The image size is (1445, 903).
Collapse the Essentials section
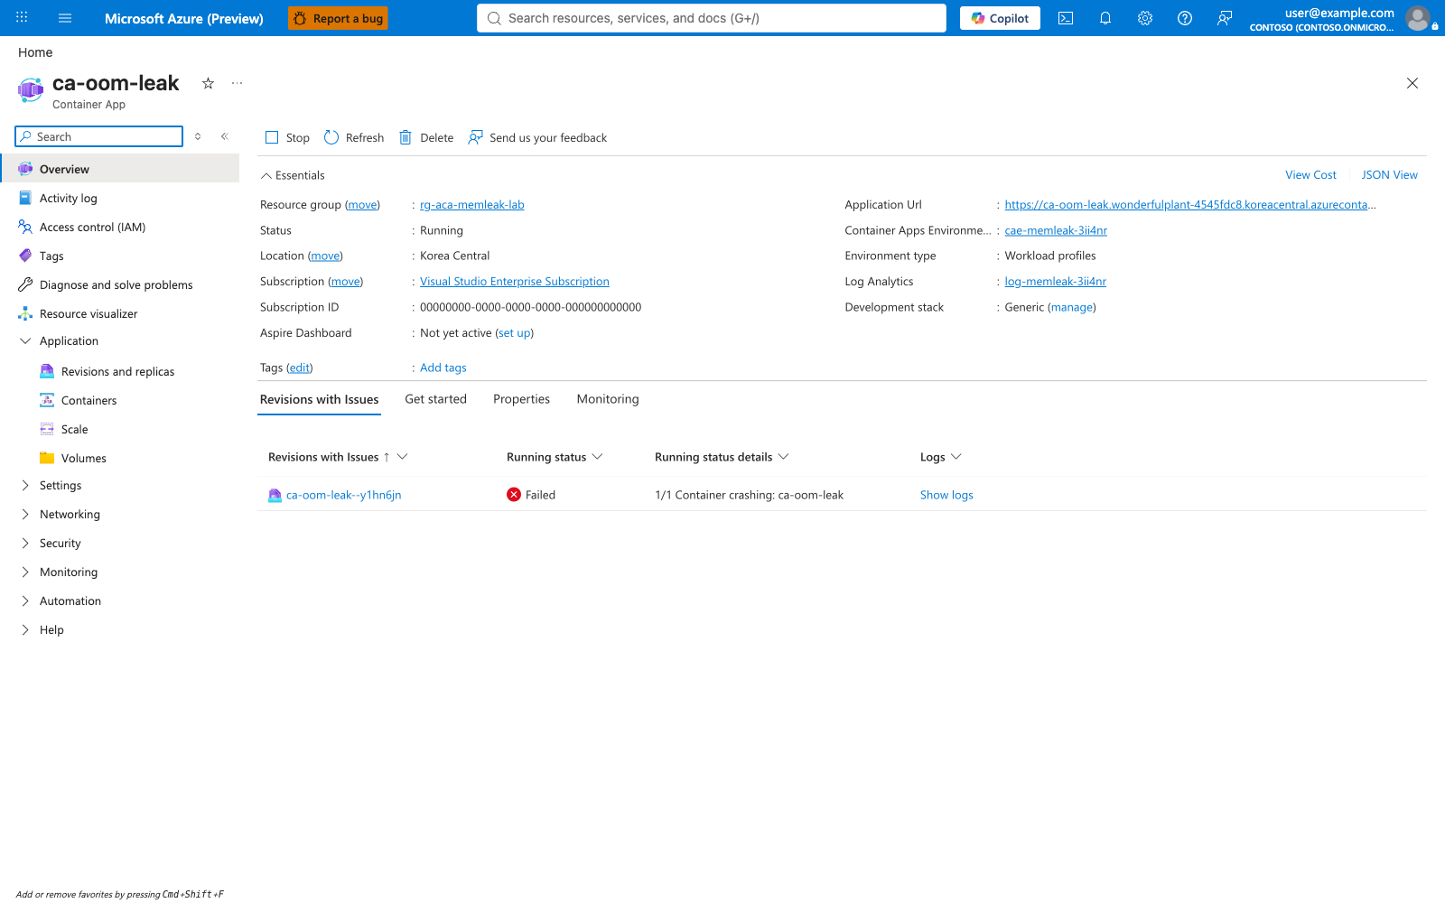(x=293, y=175)
